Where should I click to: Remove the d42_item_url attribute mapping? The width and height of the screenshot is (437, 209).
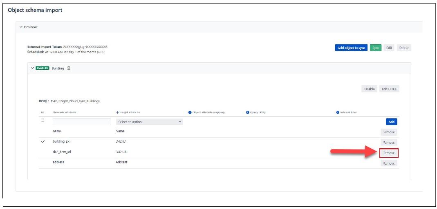pyautogui.click(x=389, y=153)
